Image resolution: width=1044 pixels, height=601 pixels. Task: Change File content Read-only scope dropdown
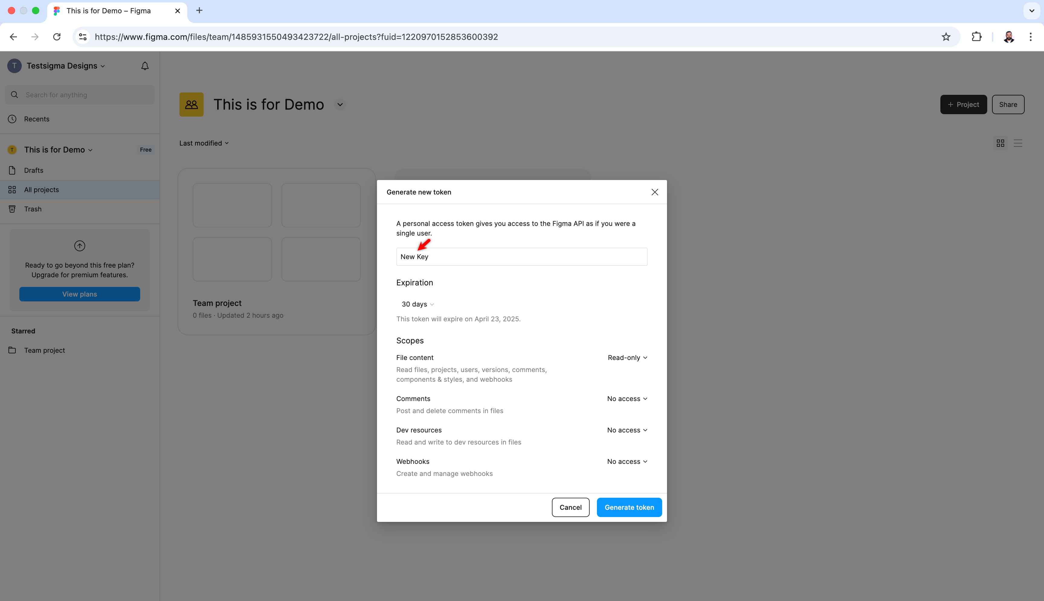click(x=627, y=358)
